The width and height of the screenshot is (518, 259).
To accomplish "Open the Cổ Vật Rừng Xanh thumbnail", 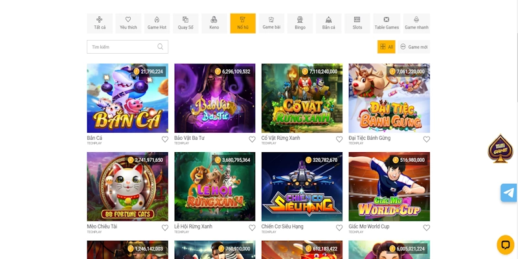I will [x=302, y=98].
